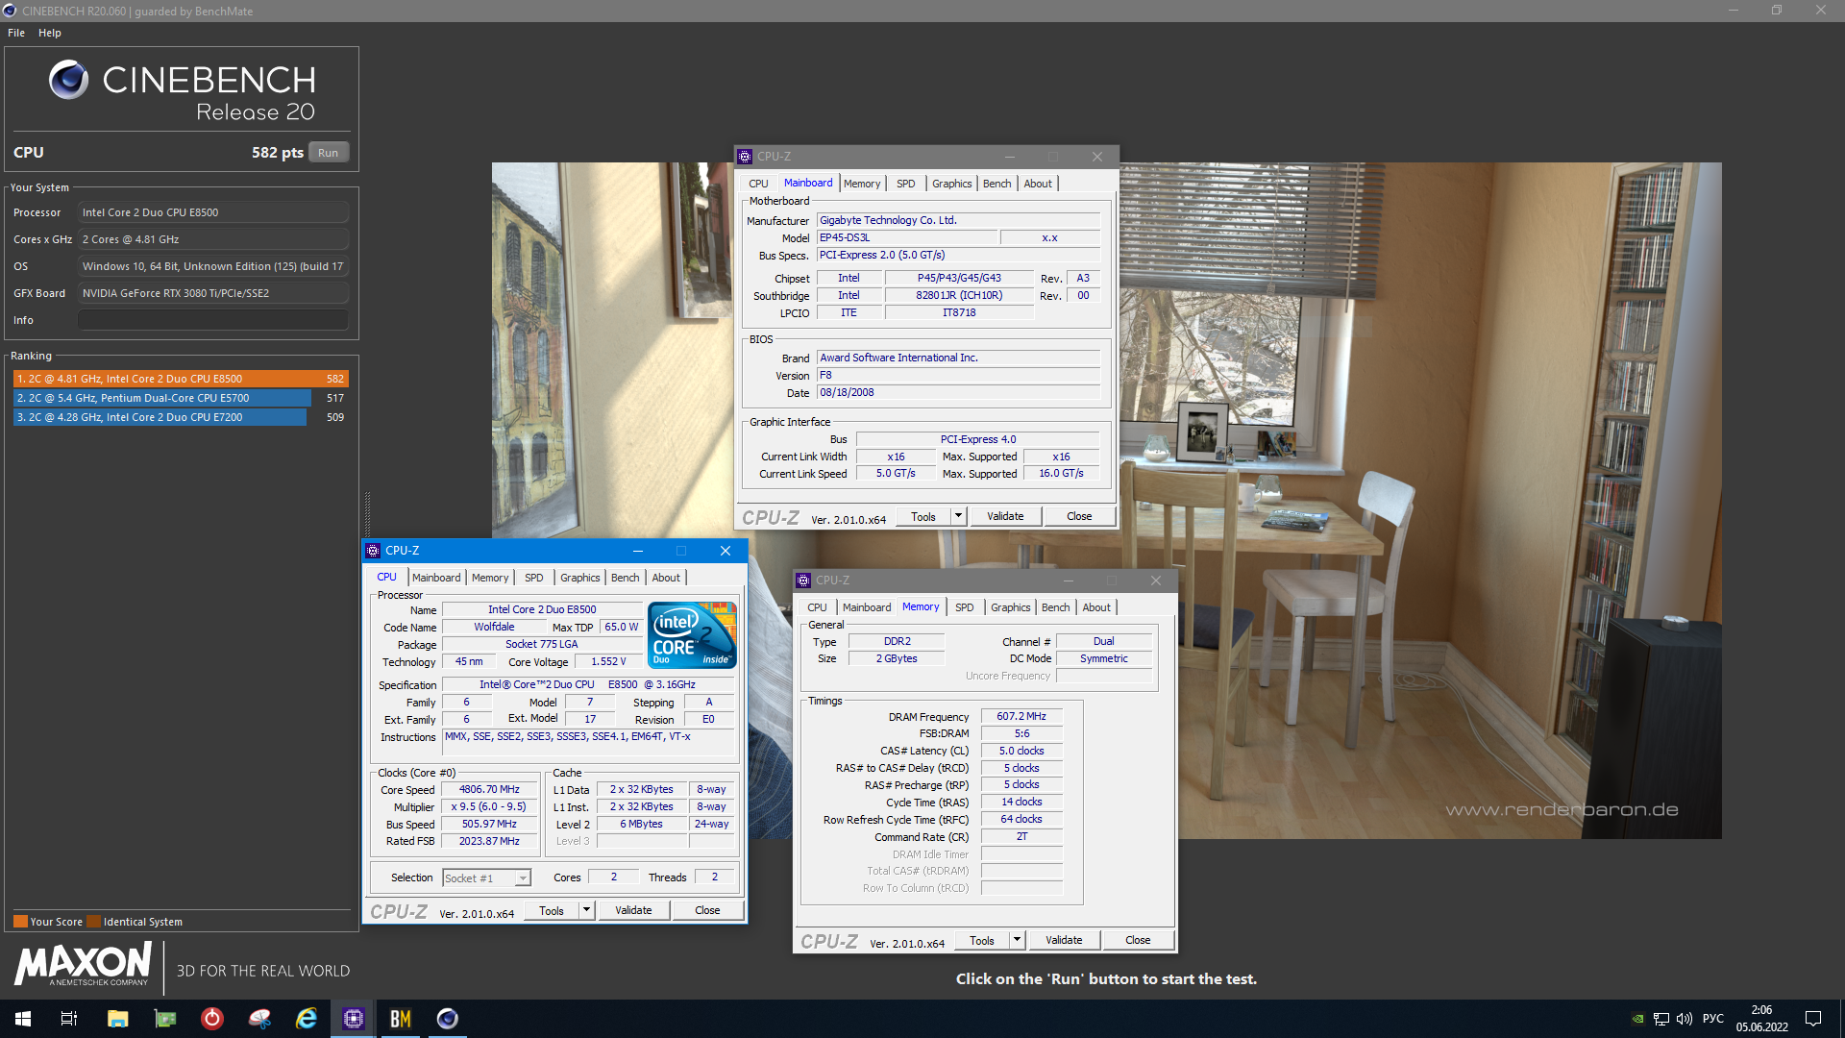
Task: Switch to Cinebench taskbar icon
Action: point(448,1019)
